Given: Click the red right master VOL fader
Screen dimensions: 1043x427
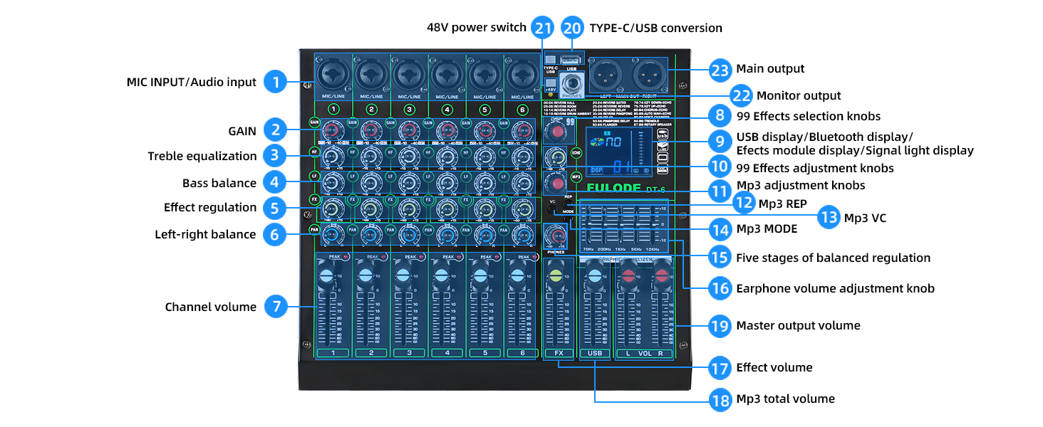Looking at the screenshot, I should (x=662, y=275).
